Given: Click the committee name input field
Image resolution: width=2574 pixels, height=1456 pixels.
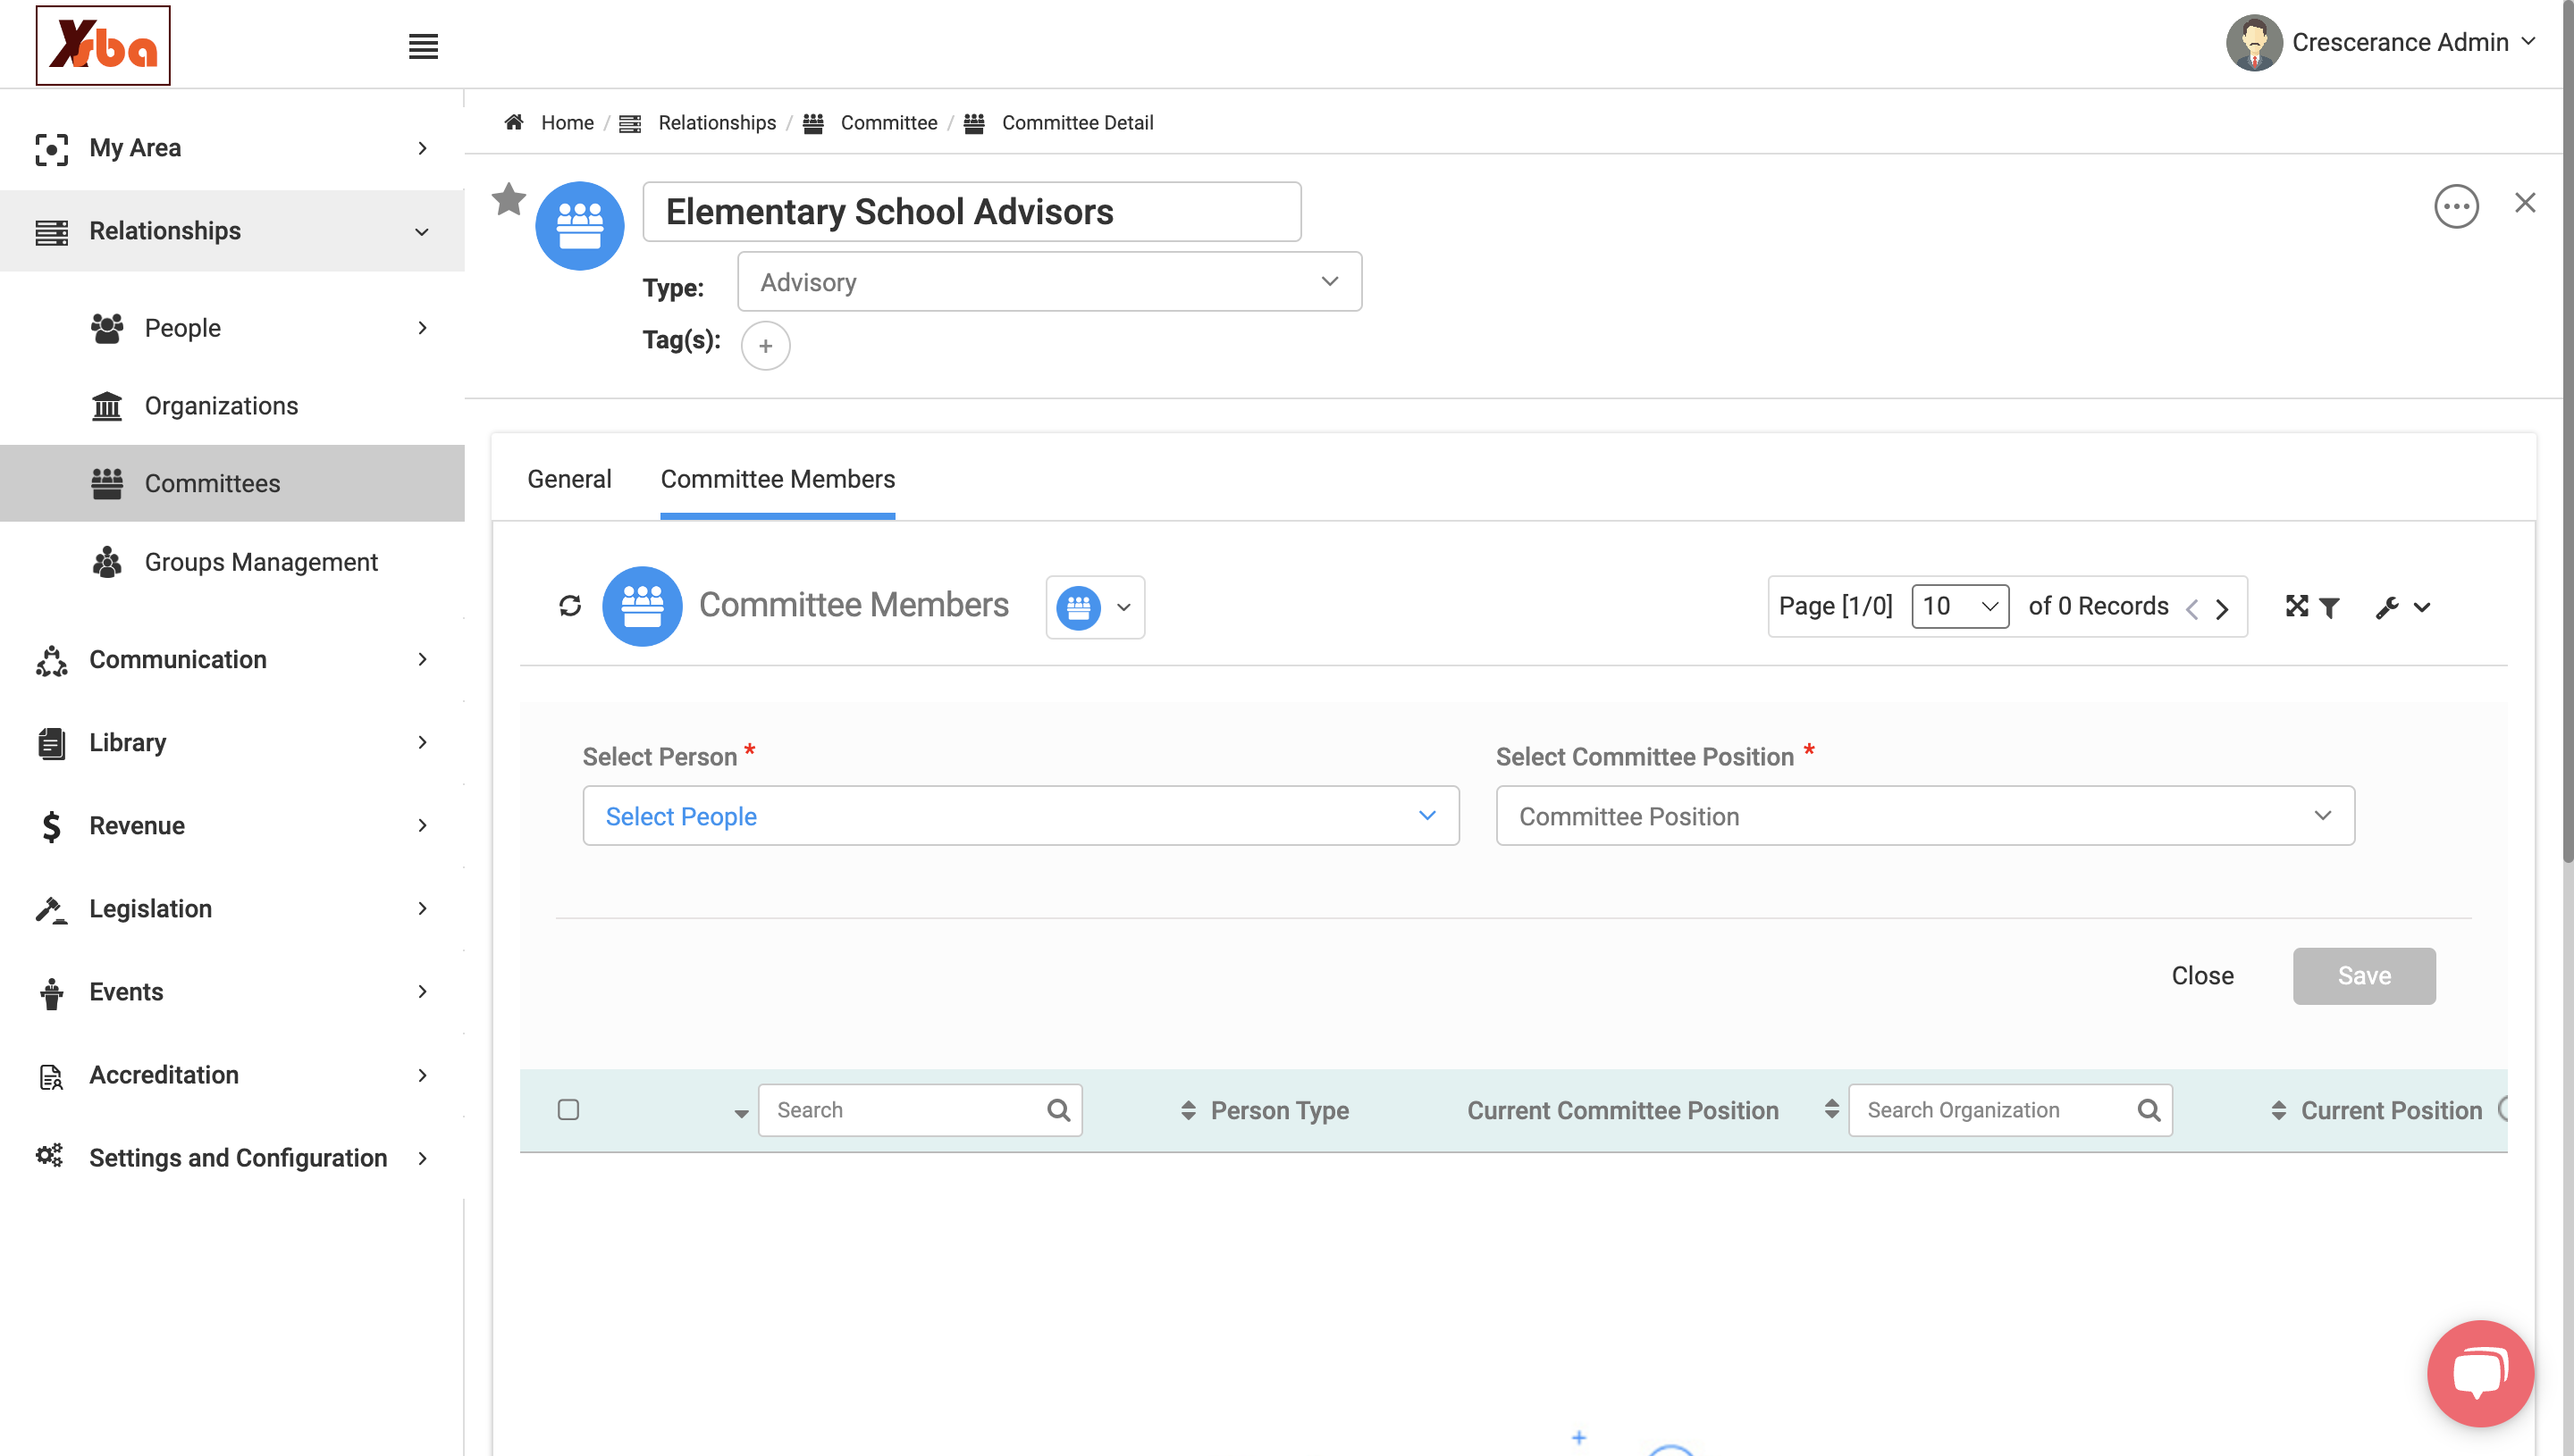Looking at the screenshot, I should coord(972,211).
